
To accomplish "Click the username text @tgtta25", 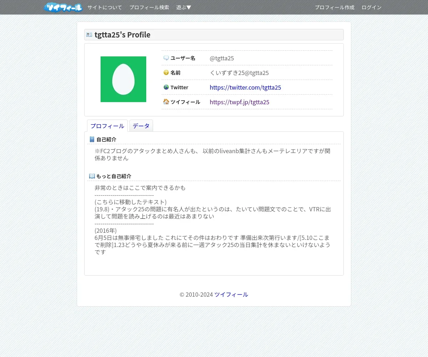I will (x=222, y=58).
